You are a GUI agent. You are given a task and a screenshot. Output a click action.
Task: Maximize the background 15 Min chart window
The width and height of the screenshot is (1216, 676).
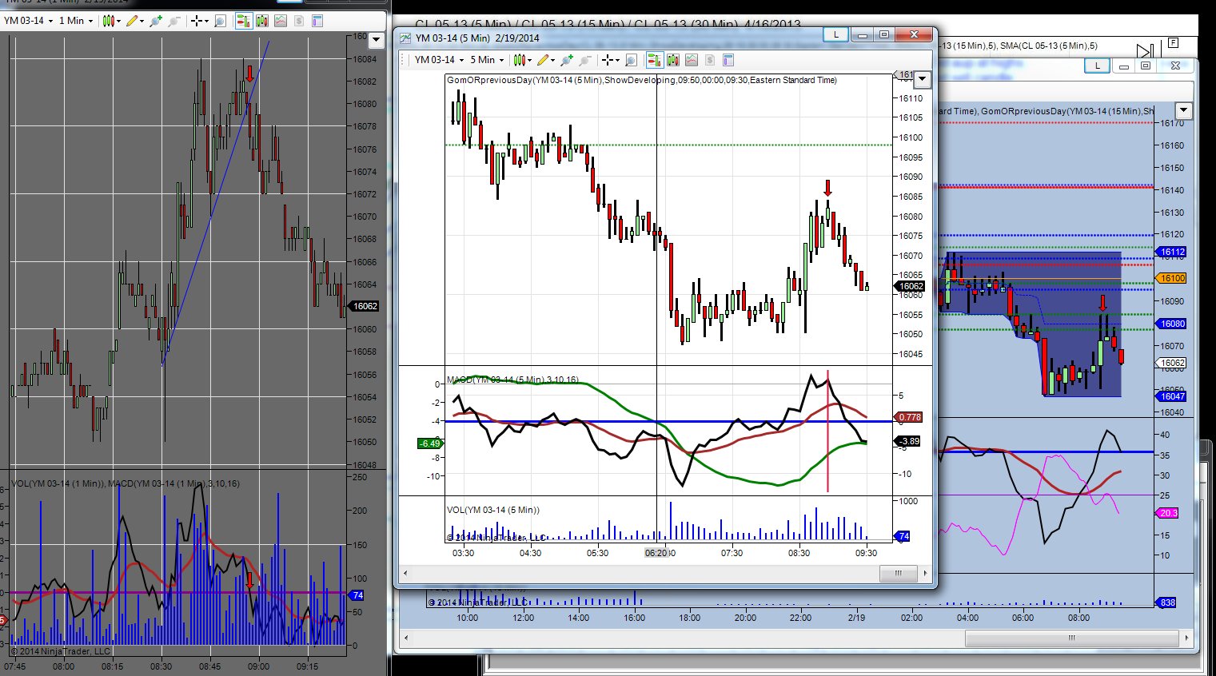coord(1146,66)
